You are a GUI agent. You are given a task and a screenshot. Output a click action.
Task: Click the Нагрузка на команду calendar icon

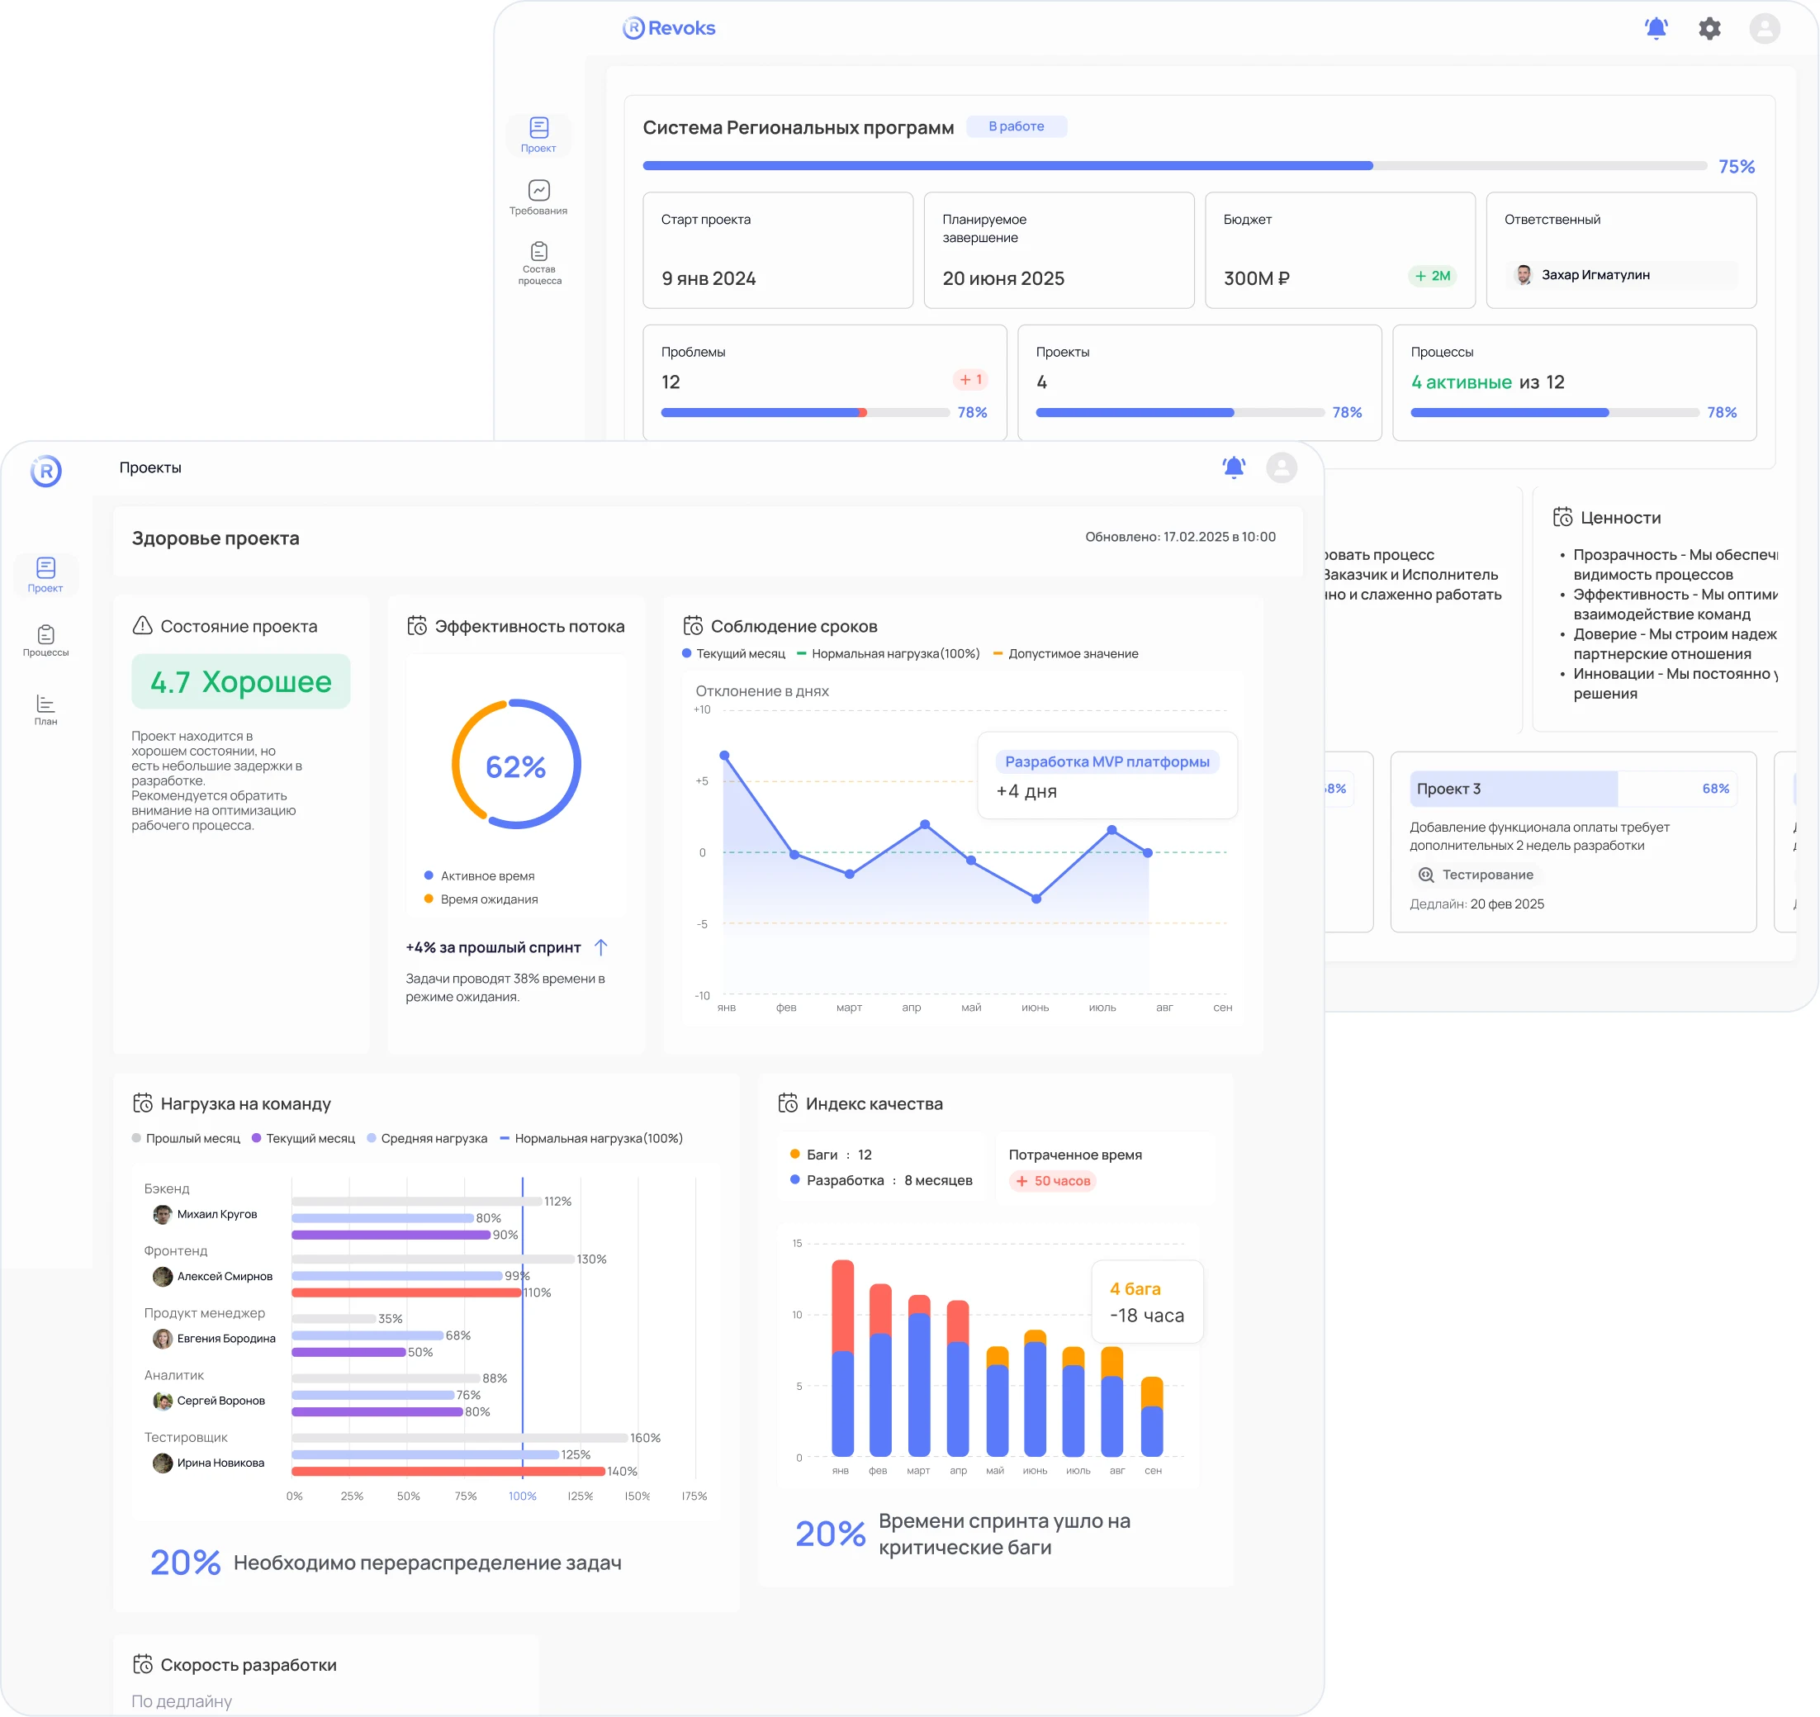tap(142, 1103)
